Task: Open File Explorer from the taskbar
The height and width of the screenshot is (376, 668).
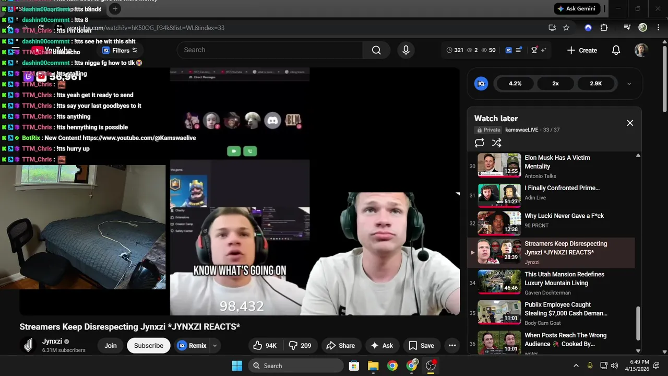Action: [373, 366]
